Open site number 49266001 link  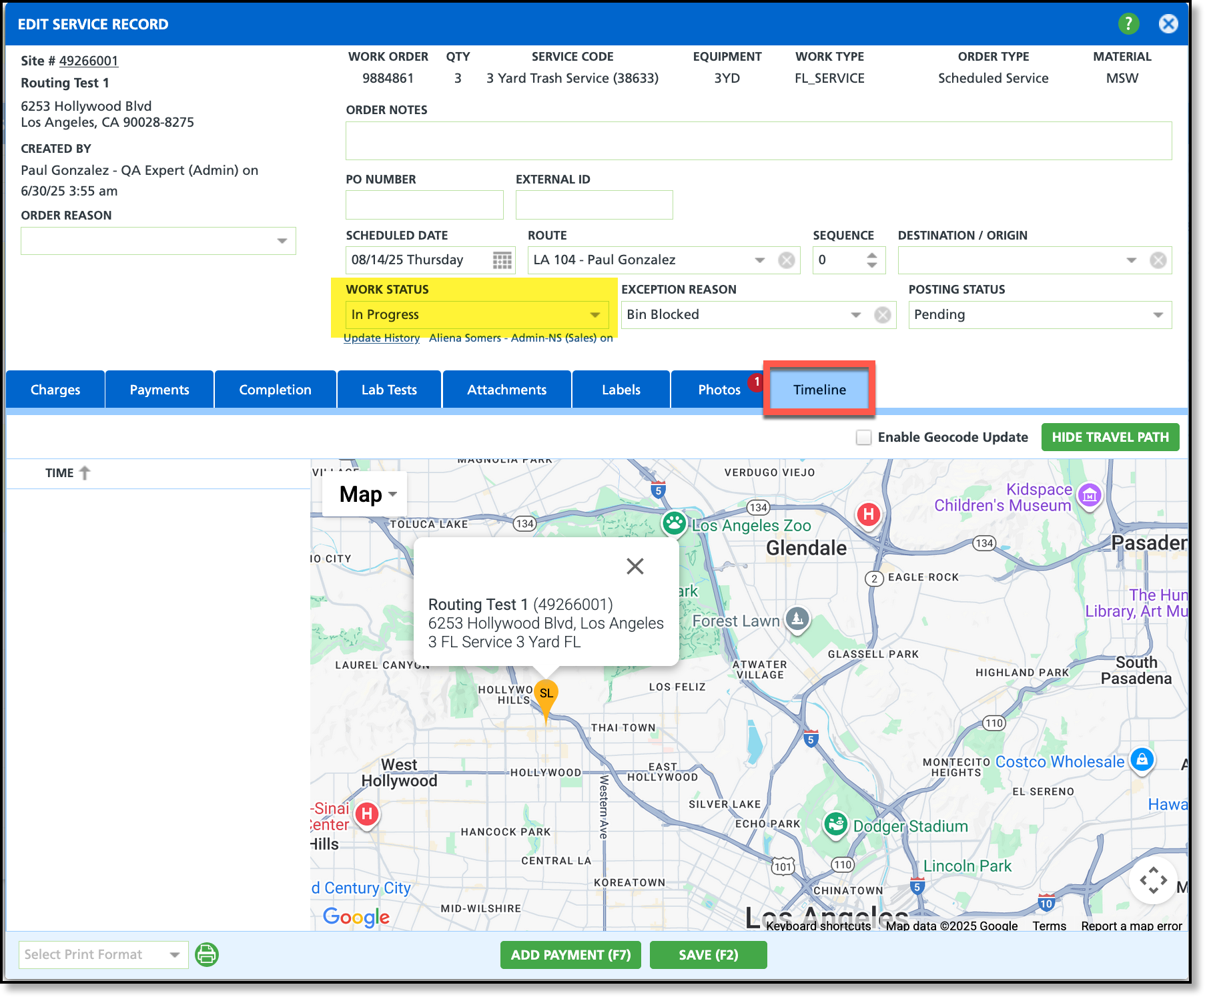(89, 61)
